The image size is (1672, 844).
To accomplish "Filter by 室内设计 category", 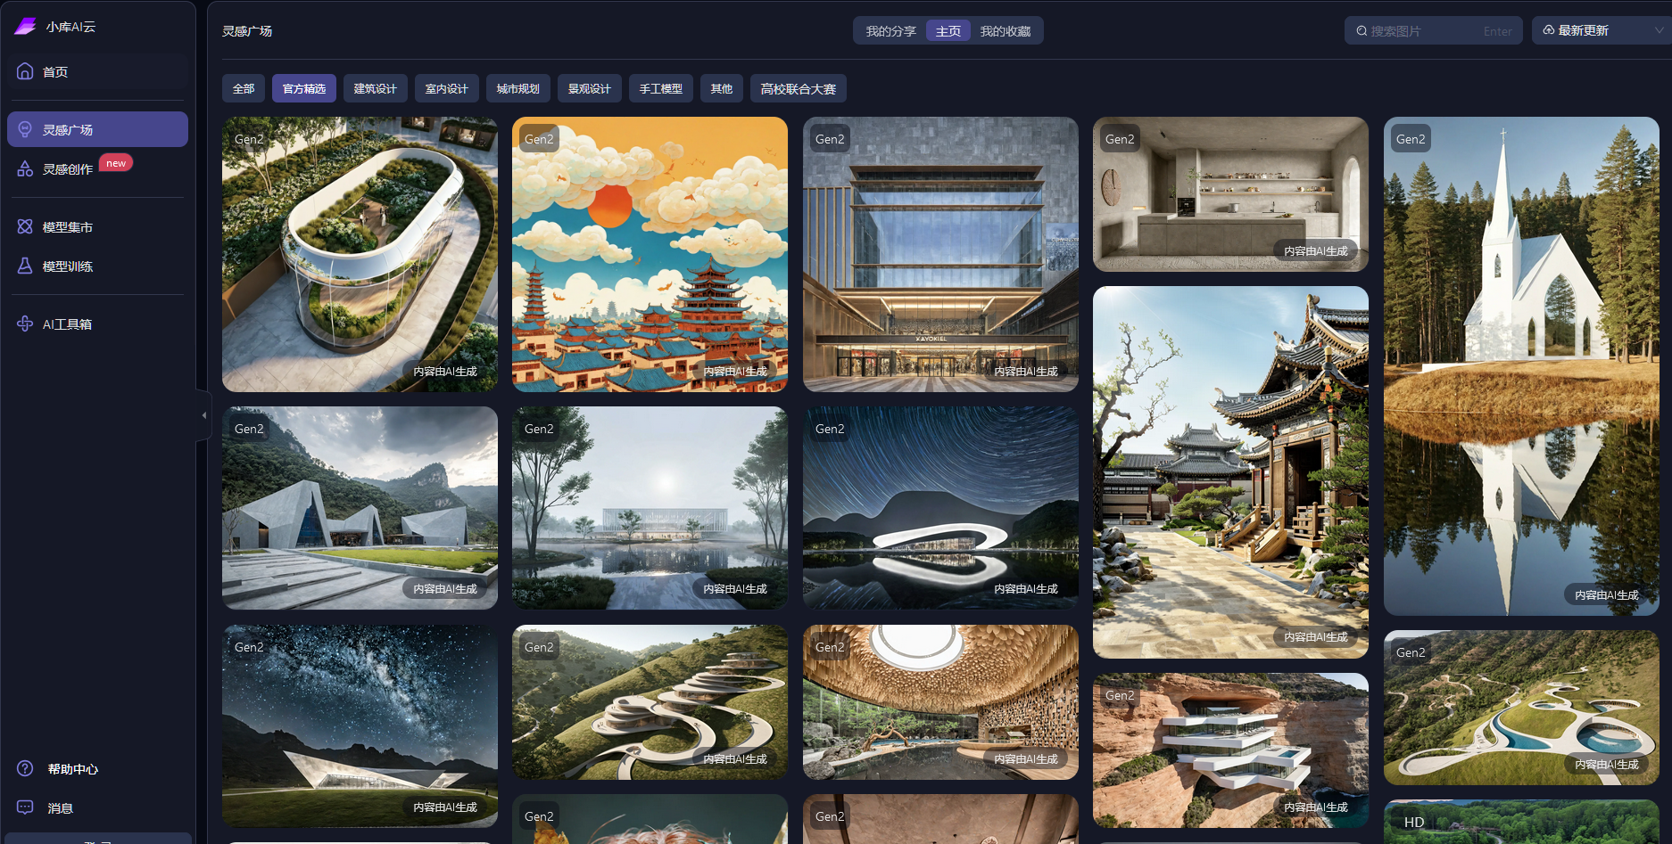I will point(446,88).
